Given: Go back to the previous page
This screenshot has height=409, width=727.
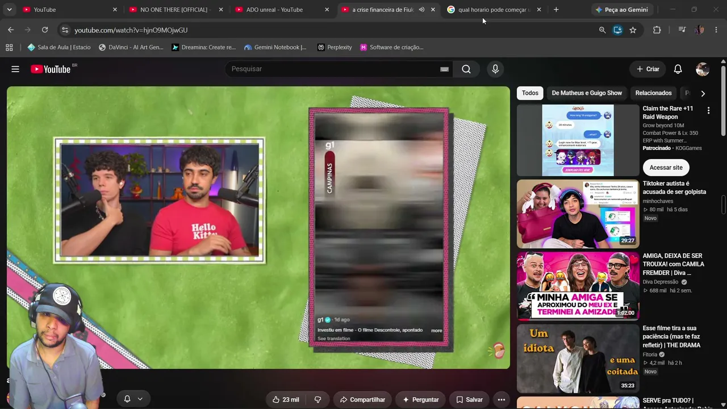Looking at the screenshot, I should point(11,30).
